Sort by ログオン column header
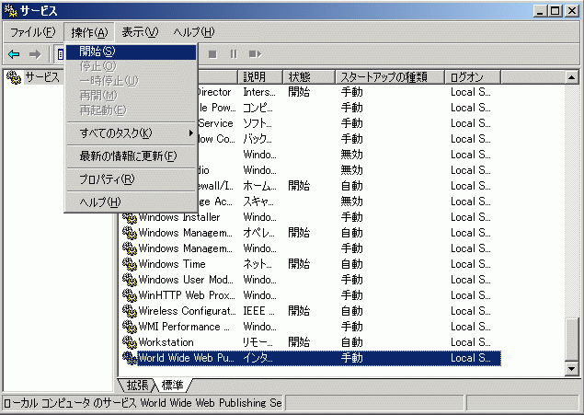 point(473,77)
